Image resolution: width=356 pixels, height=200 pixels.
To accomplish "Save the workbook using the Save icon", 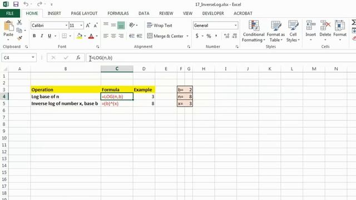I will 16,4.
